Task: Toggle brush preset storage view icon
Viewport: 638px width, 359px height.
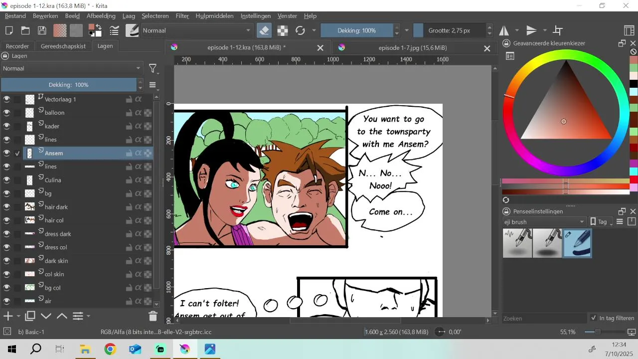Action: 632,222
